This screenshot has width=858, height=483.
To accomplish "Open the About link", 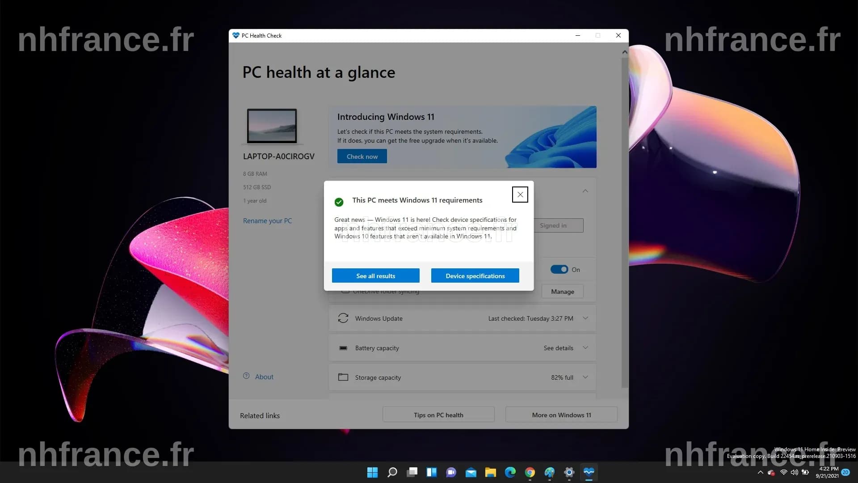I will pos(264,377).
